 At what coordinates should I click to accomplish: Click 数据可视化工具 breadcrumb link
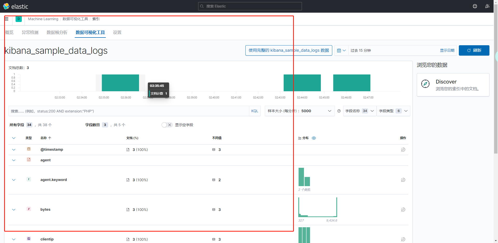pyautogui.click(x=75, y=19)
